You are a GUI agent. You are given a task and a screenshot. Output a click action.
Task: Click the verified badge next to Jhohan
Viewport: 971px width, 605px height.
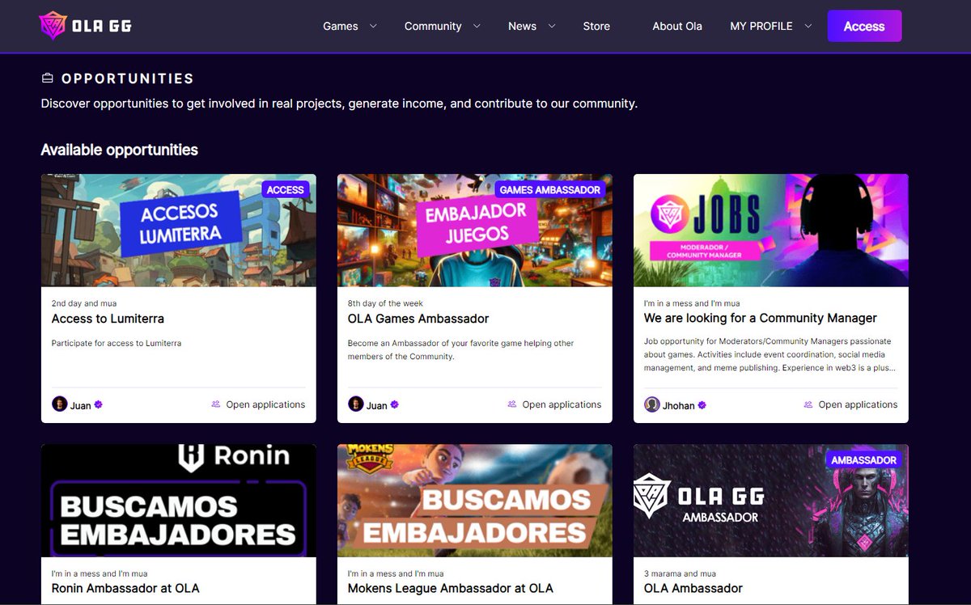(702, 404)
